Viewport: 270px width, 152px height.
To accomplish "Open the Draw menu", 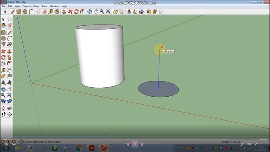I will click(x=36, y=6).
